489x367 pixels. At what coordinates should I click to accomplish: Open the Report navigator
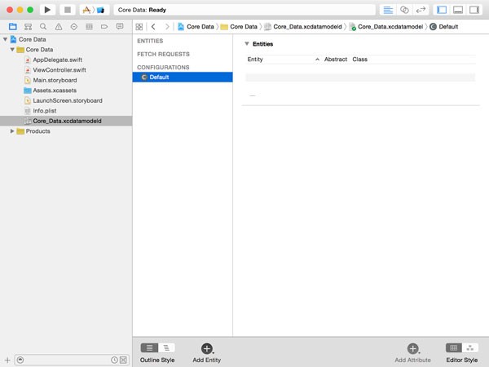coord(120,27)
